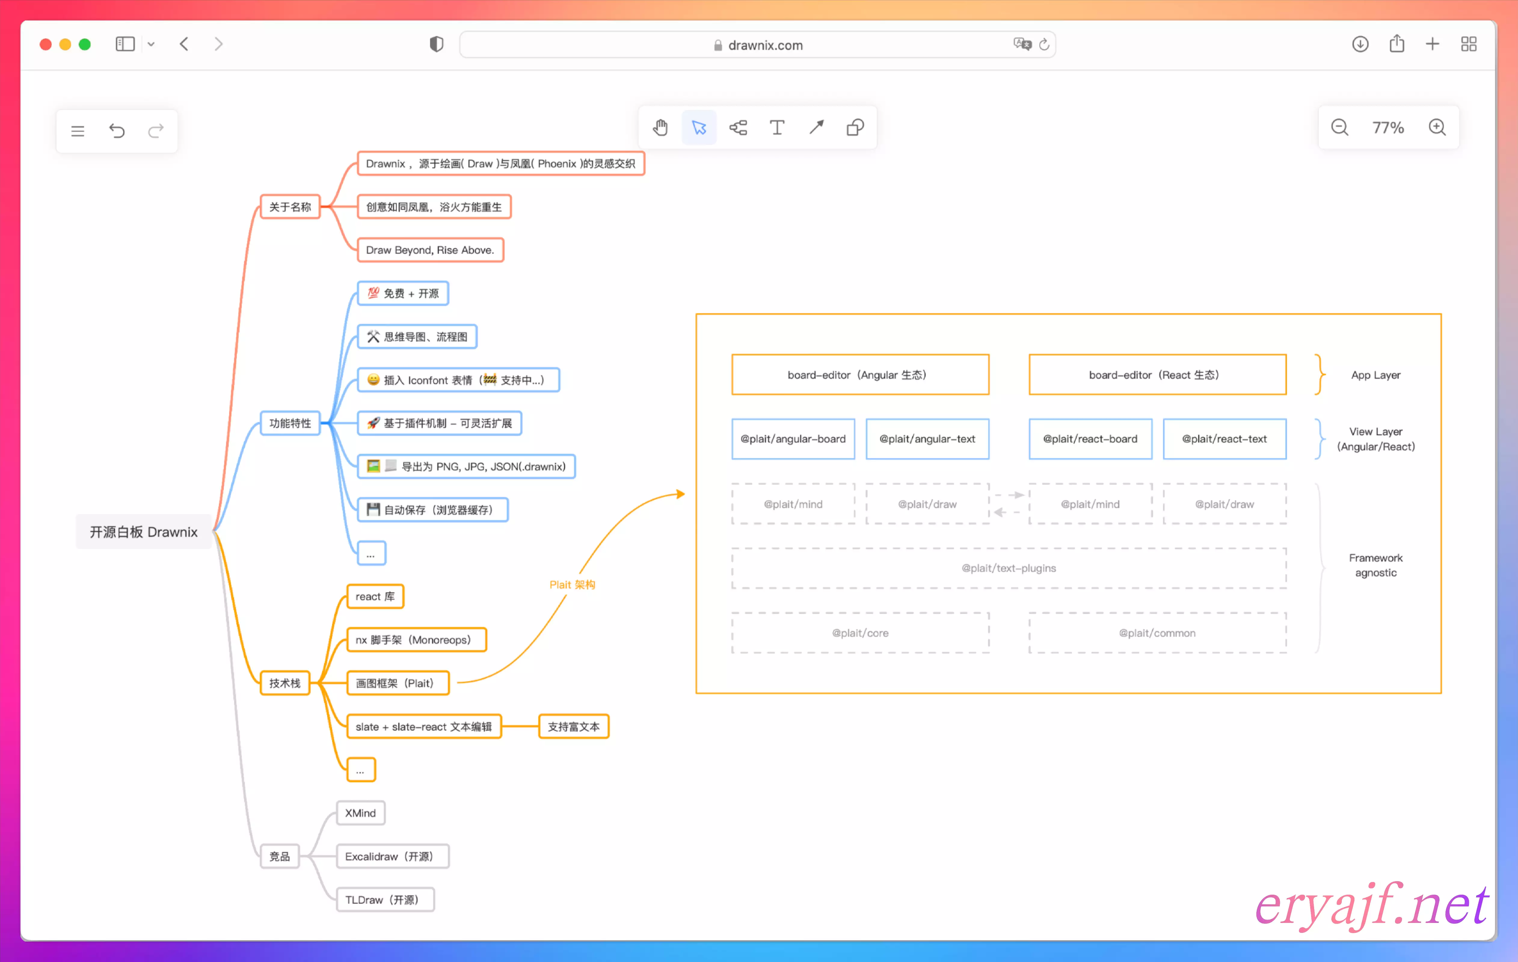
Task: Select the Text tool
Action: (x=777, y=127)
